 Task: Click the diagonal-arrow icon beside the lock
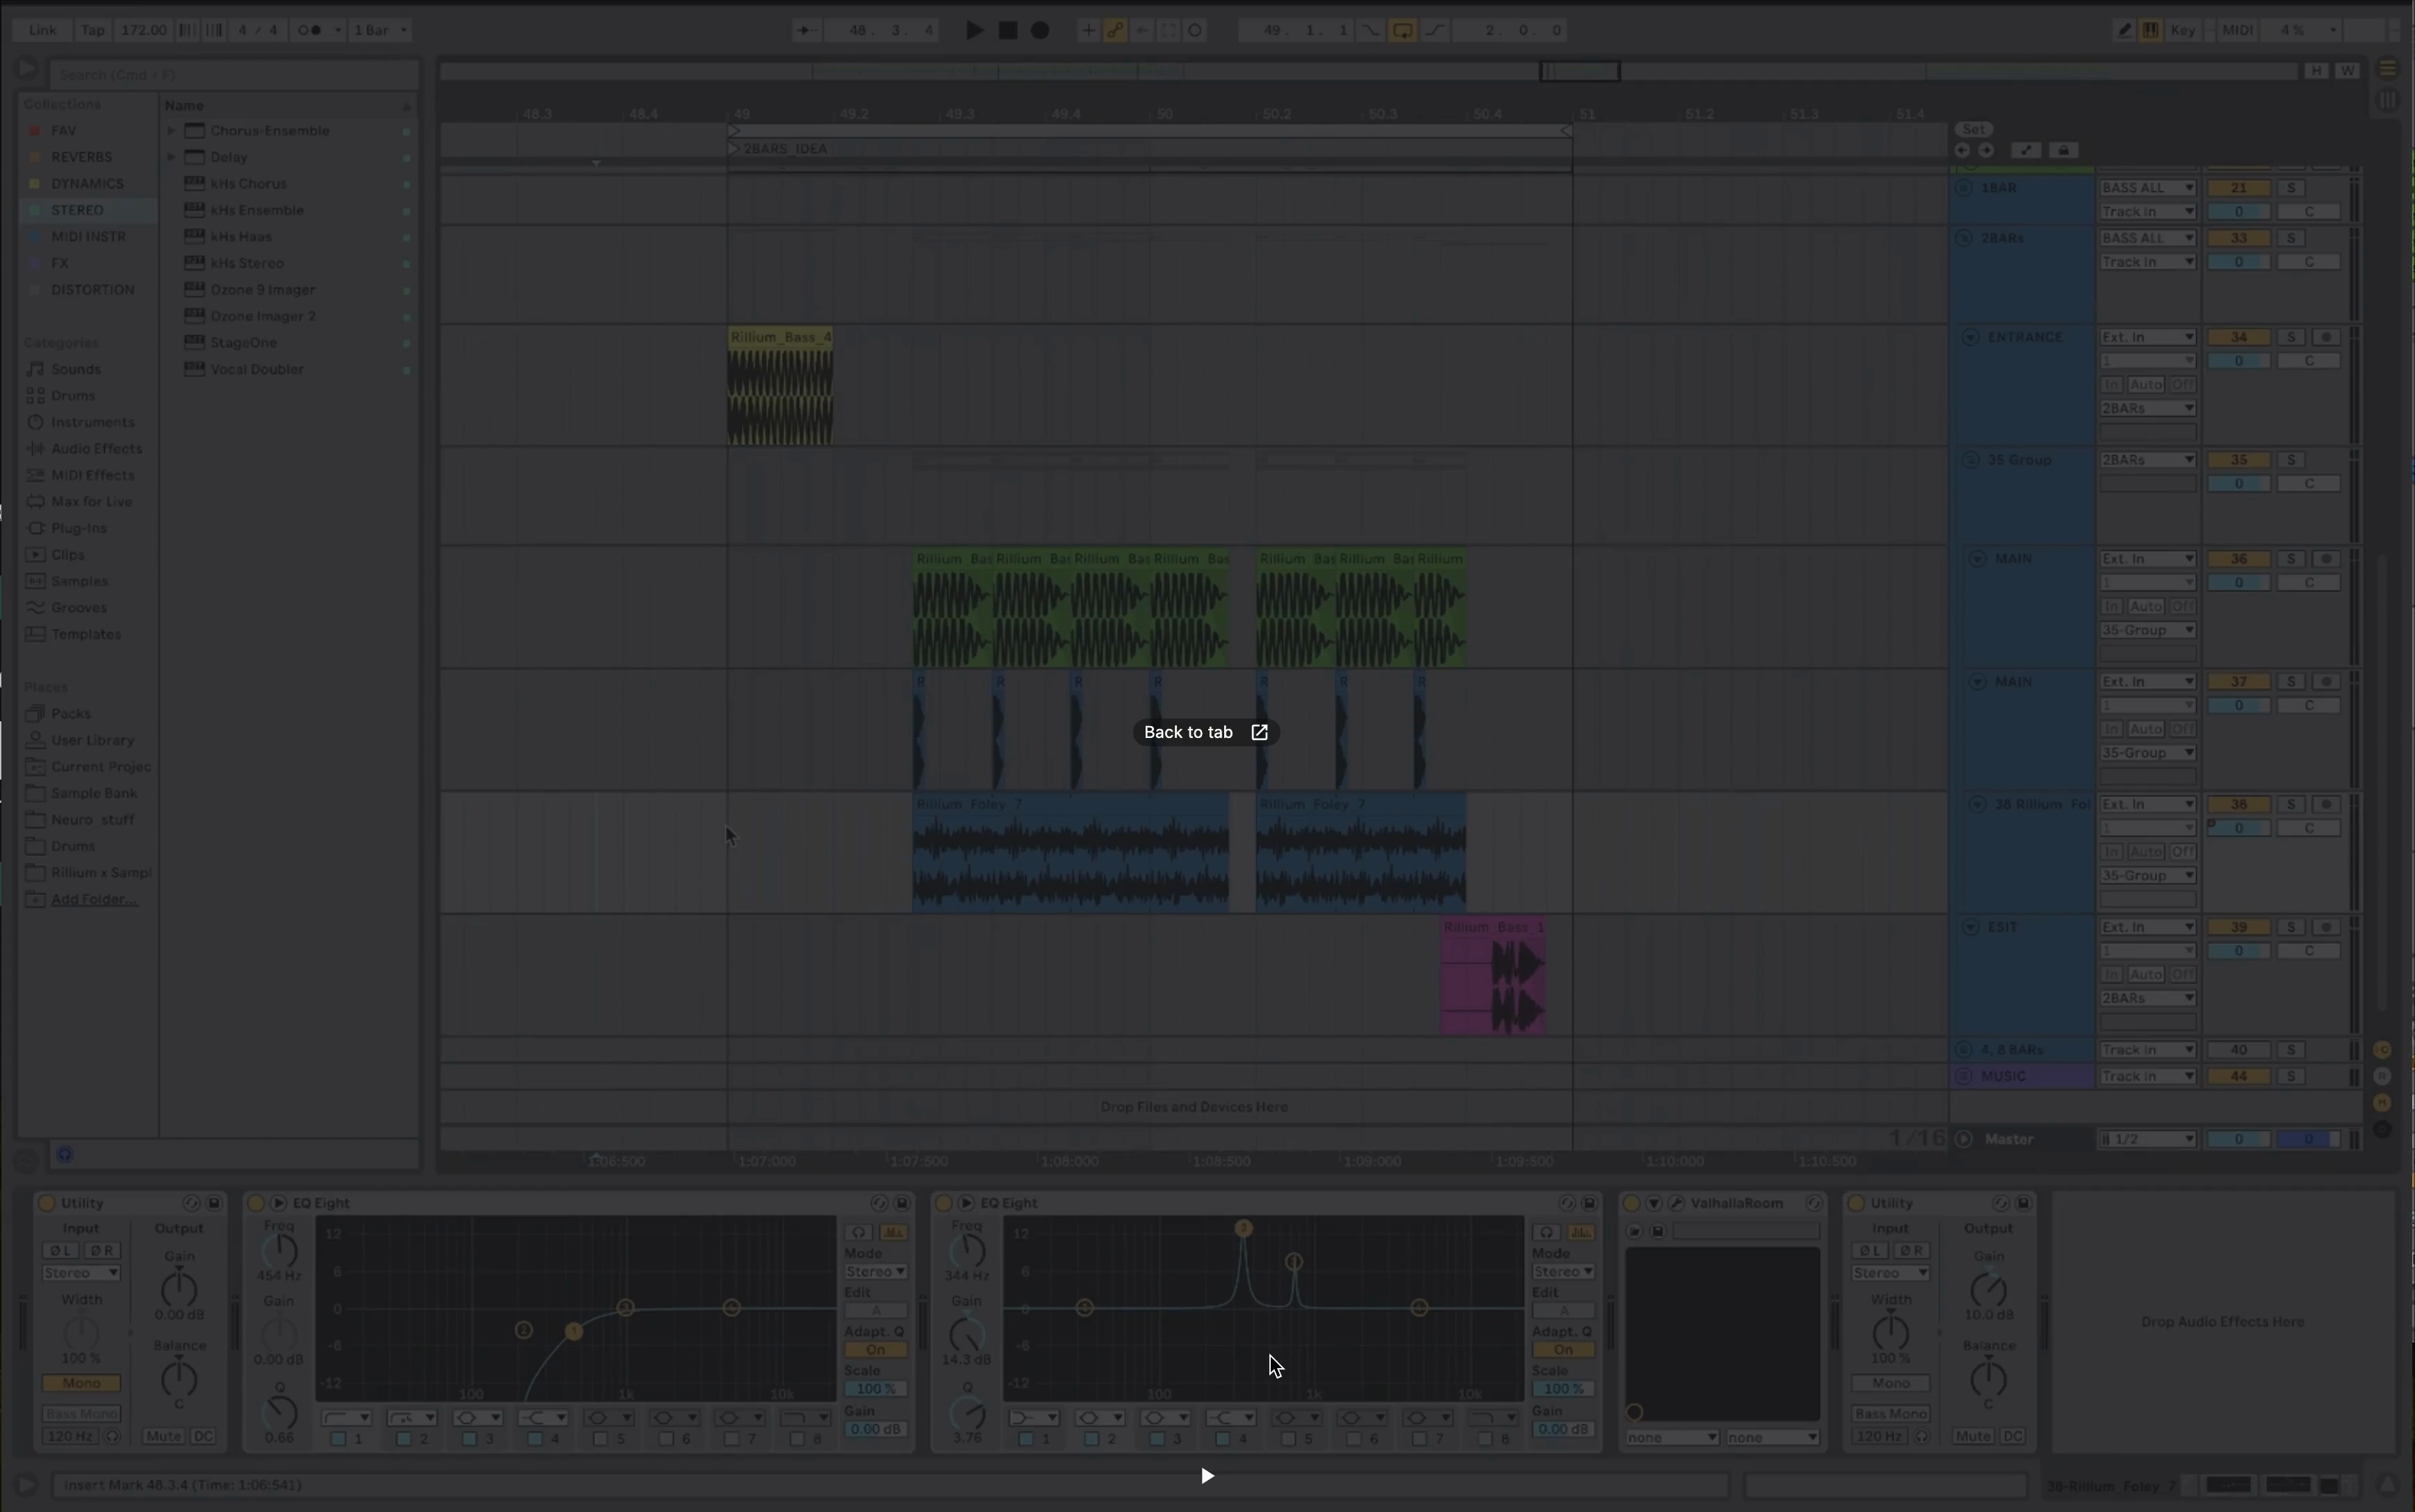pos(2026,150)
